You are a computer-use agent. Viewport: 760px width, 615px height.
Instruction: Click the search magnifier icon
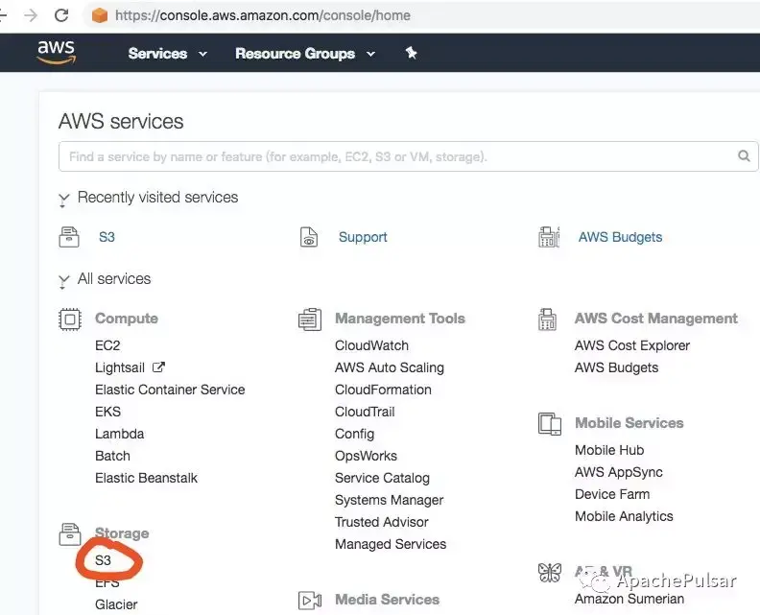(x=744, y=155)
